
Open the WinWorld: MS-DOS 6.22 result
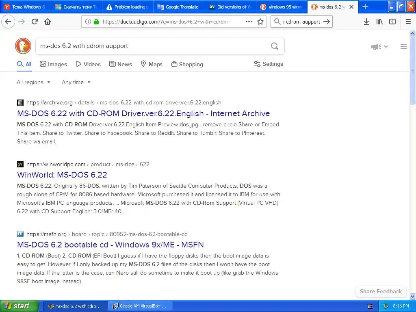point(62,175)
